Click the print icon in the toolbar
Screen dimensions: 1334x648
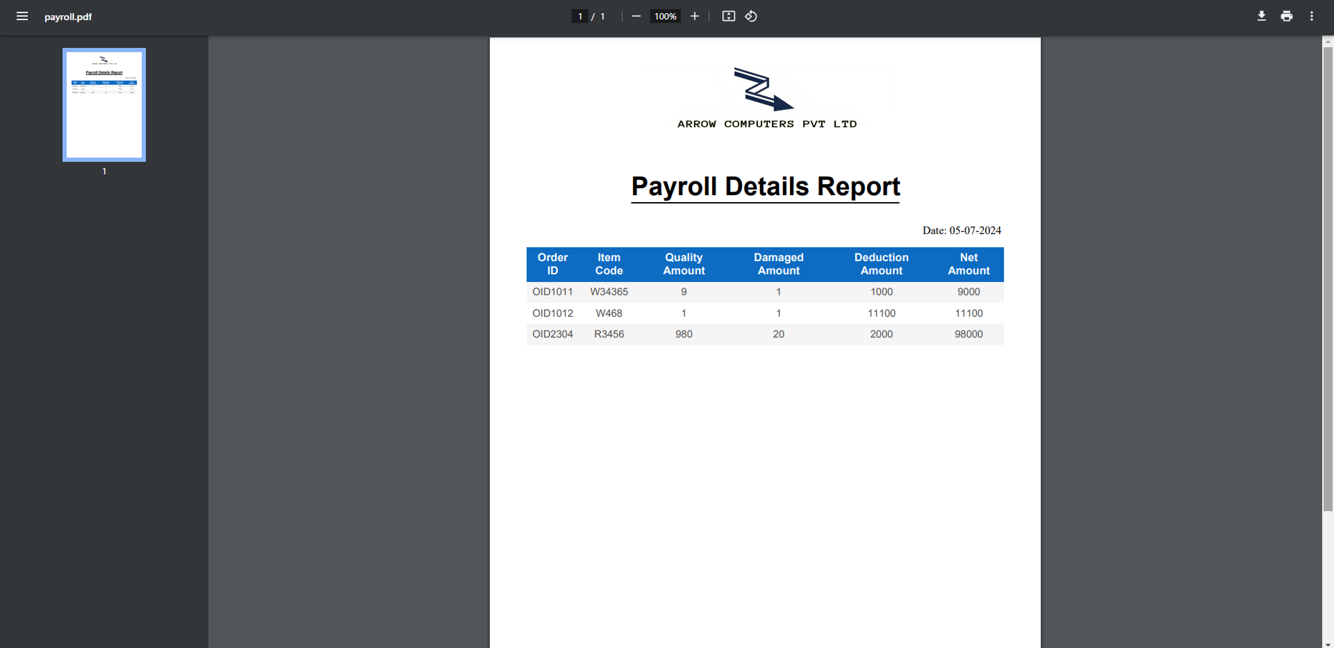coord(1286,16)
